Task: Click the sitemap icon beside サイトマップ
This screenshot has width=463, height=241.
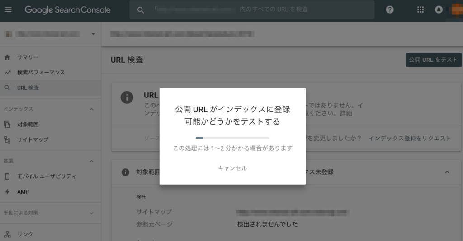Action: (7, 139)
